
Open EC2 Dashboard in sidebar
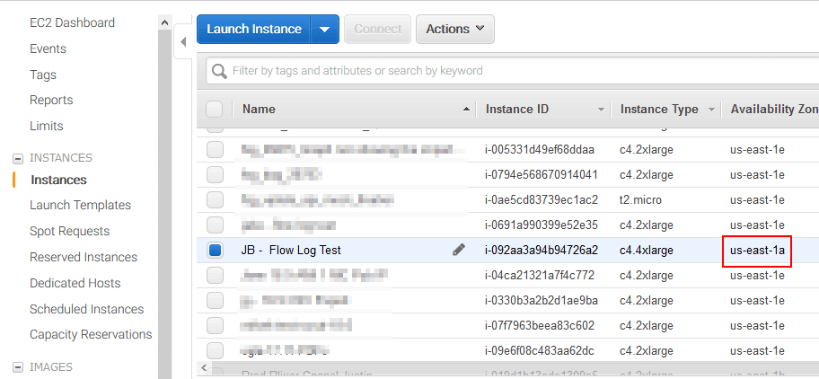(72, 23)
